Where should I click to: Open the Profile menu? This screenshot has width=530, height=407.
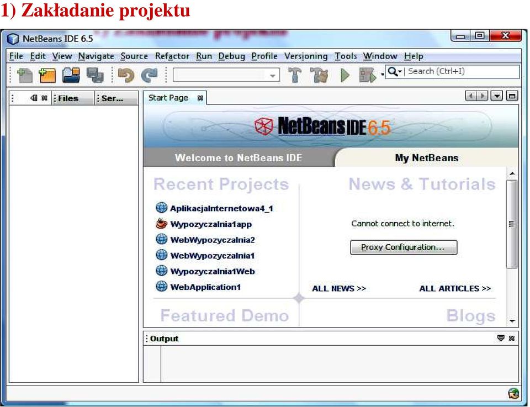tap(264, 56)
